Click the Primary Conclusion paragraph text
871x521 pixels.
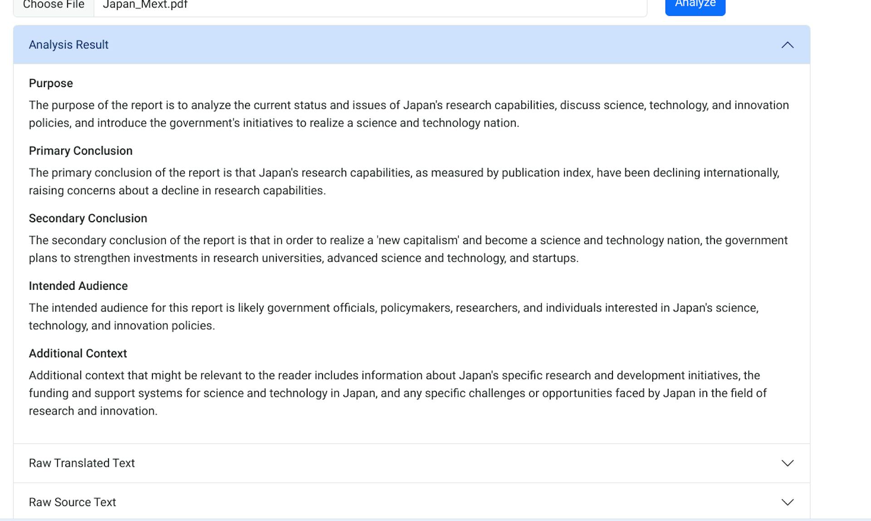coord(404,181)
